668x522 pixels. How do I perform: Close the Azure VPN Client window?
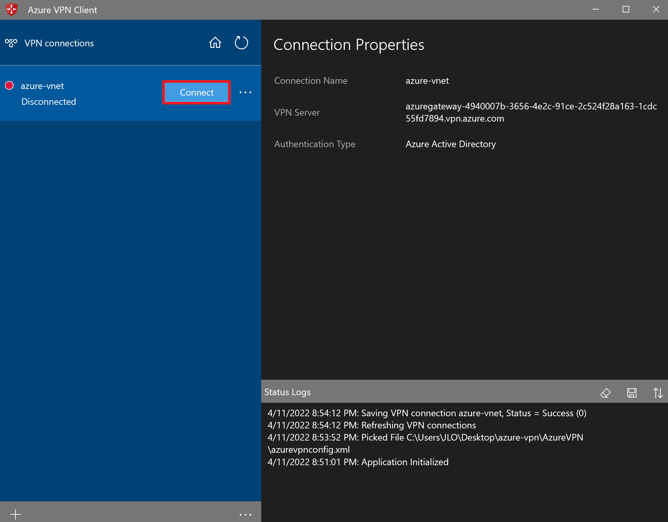pos(656,10)
